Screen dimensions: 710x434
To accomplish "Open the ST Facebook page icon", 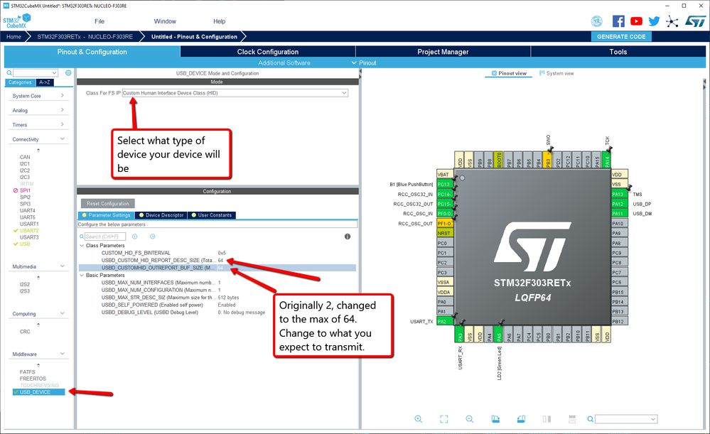I will [618, 21].
